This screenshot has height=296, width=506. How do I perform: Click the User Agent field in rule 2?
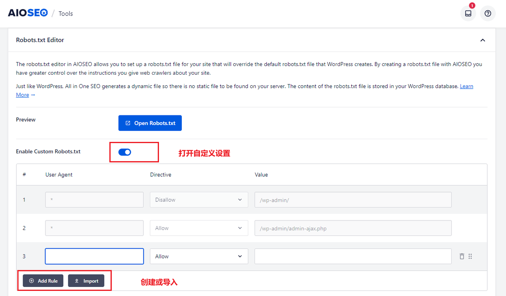[x=94, y=228]
